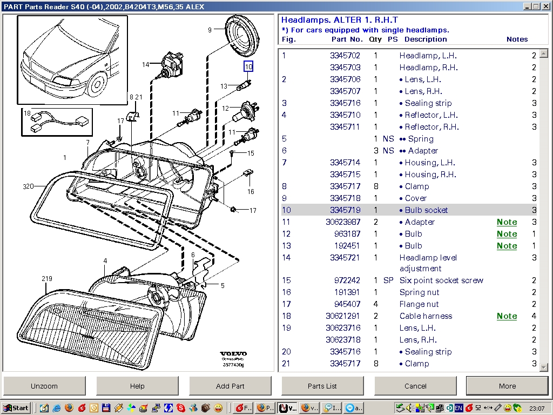Open the Note link for Adapter 30623987
Image resolution: width=553 pixels, height=415 pixels.
[507, 222]
